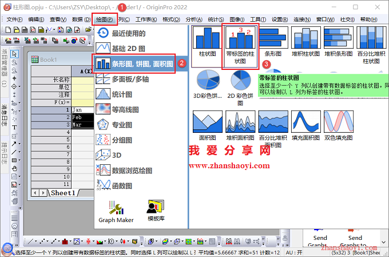Select the 2D 彩色饼图 chart
Viewport: 389px width, 257px height.
click(240, 88)
